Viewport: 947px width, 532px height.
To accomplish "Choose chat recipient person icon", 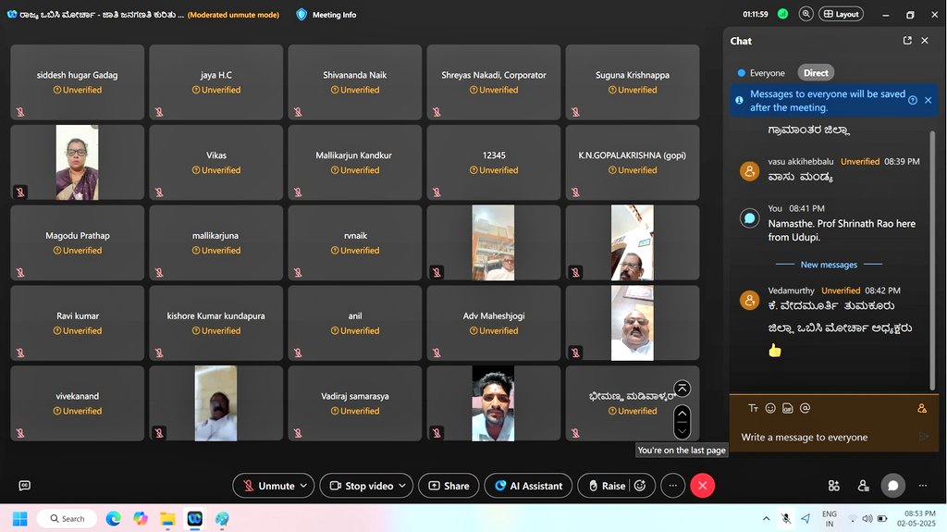I will pos(922,408).
